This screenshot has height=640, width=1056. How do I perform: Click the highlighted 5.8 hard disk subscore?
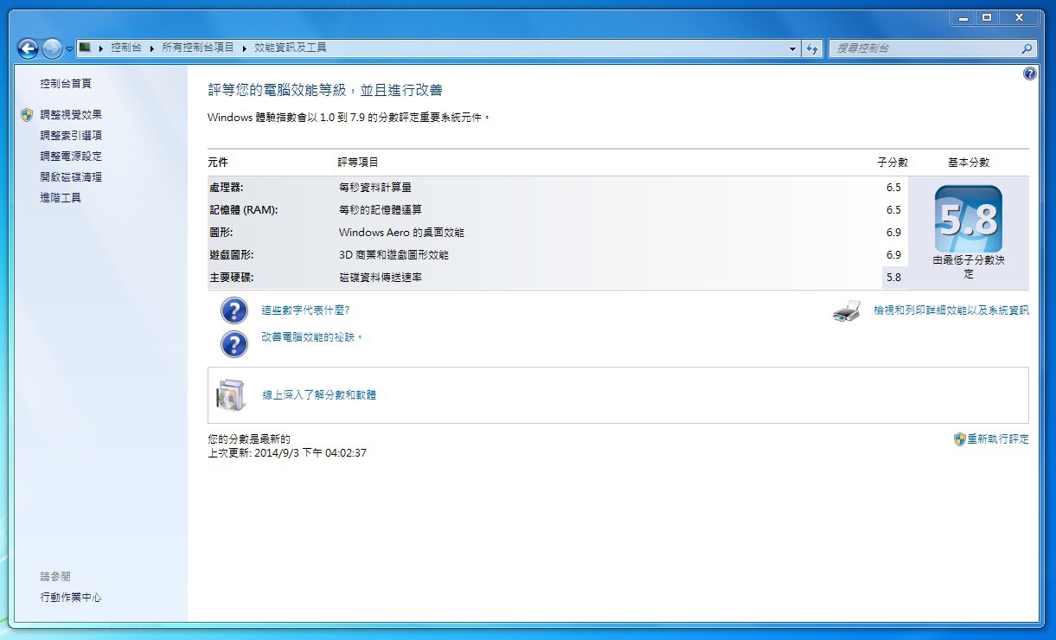[x=894, y=278]
